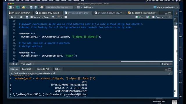
Task: Maximize the console pane
Action: point(170,69)
